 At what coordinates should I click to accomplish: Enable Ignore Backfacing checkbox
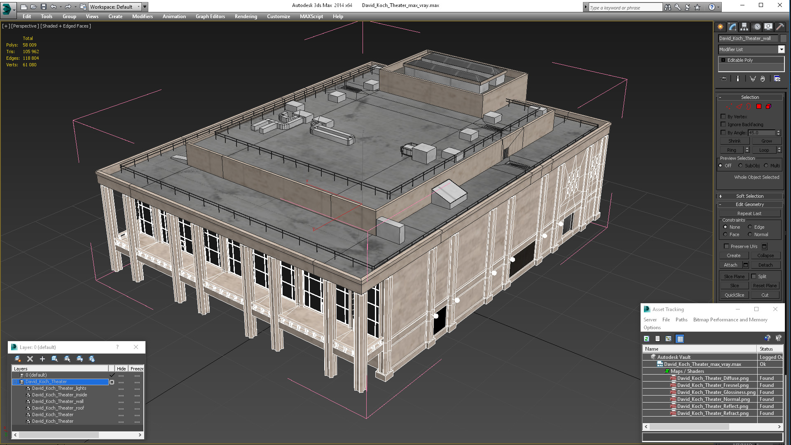(x=723, y=124)
